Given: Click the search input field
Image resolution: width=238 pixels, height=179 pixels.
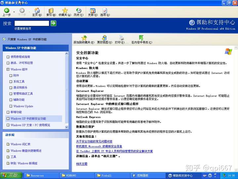Looking at the screenshot, I should point(32,23).
